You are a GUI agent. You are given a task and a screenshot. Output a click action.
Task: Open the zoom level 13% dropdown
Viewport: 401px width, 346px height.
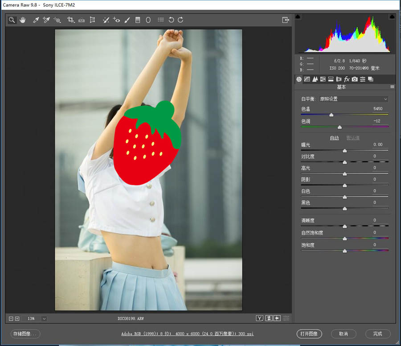pyautogui.click(x=44, y=319)
